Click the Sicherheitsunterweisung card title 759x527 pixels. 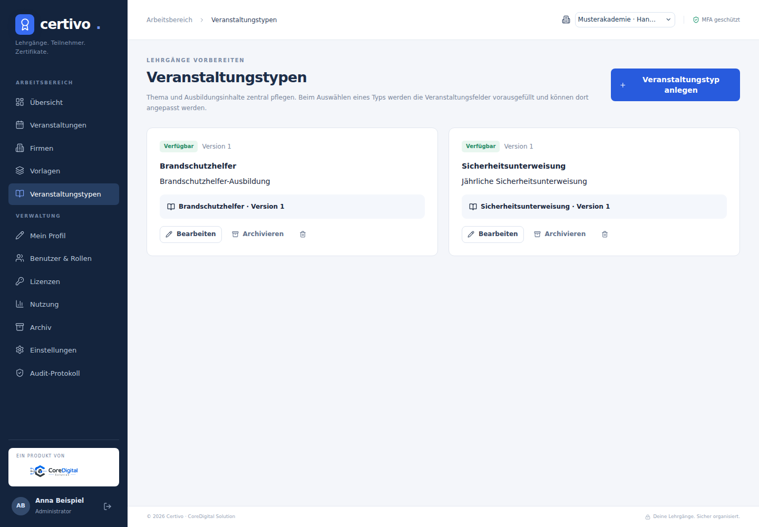513,166
